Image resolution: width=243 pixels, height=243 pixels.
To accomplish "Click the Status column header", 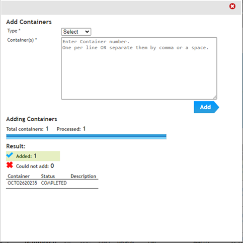I will pyautogui.click(x=48, y=176).
